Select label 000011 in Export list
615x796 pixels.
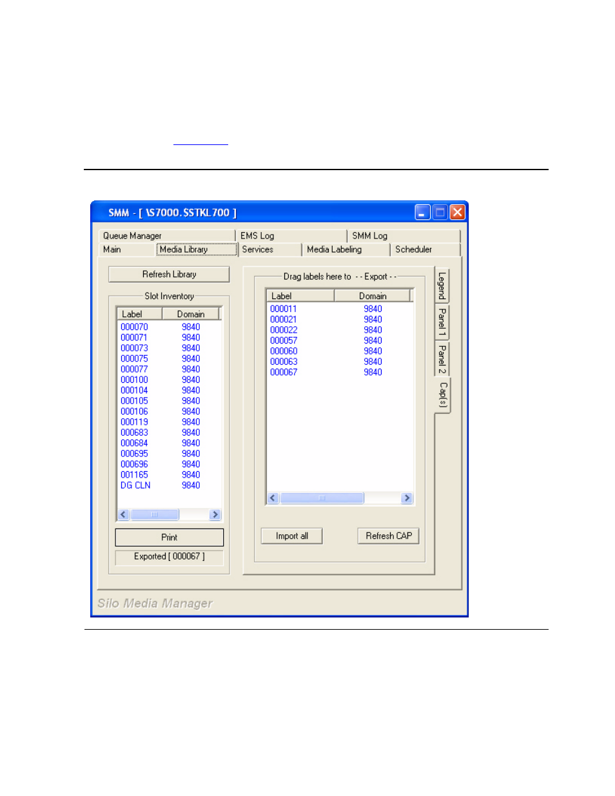[x=284, y=309]
